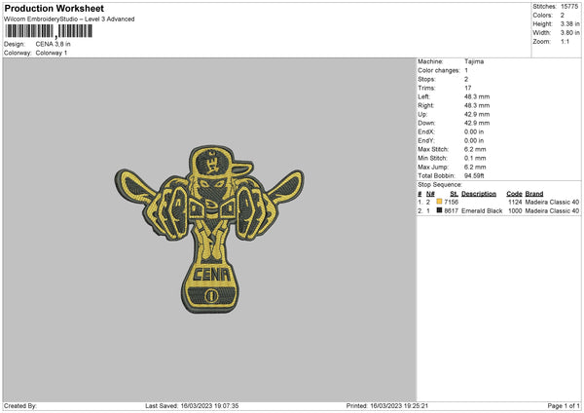Click the Emerald Black thread color swatch
Image resolution: width=584 pixels, height=413 pixels.
[439, 210]
